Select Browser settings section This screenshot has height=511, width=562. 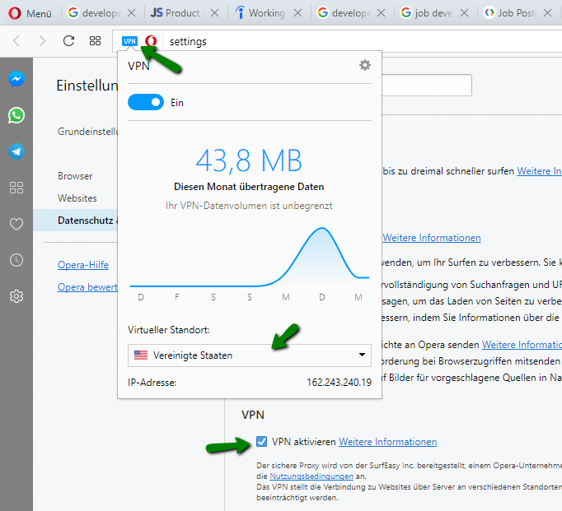click(x=75, y=176)
